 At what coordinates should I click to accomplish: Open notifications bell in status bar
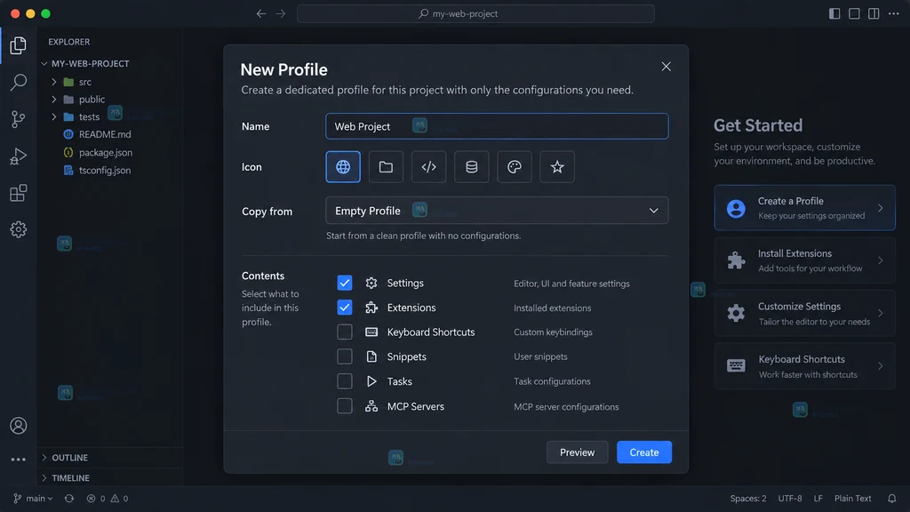(x=892, y=498)
